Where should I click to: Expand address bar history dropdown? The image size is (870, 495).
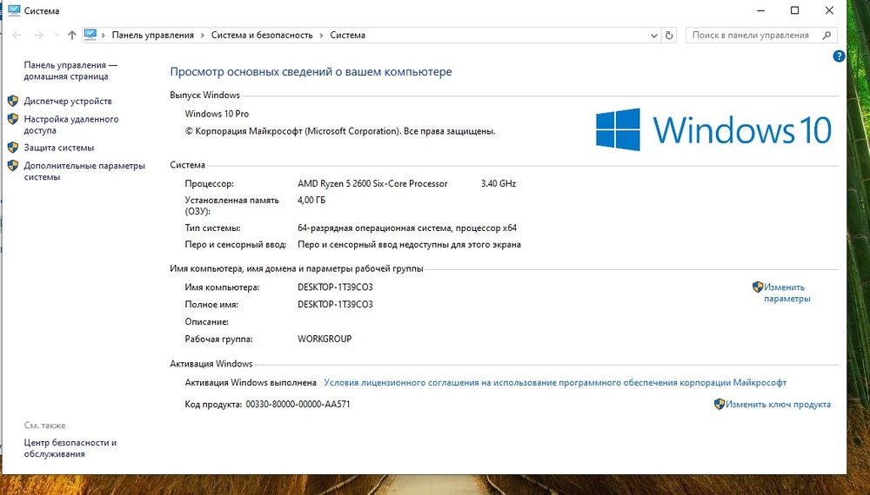653,36
